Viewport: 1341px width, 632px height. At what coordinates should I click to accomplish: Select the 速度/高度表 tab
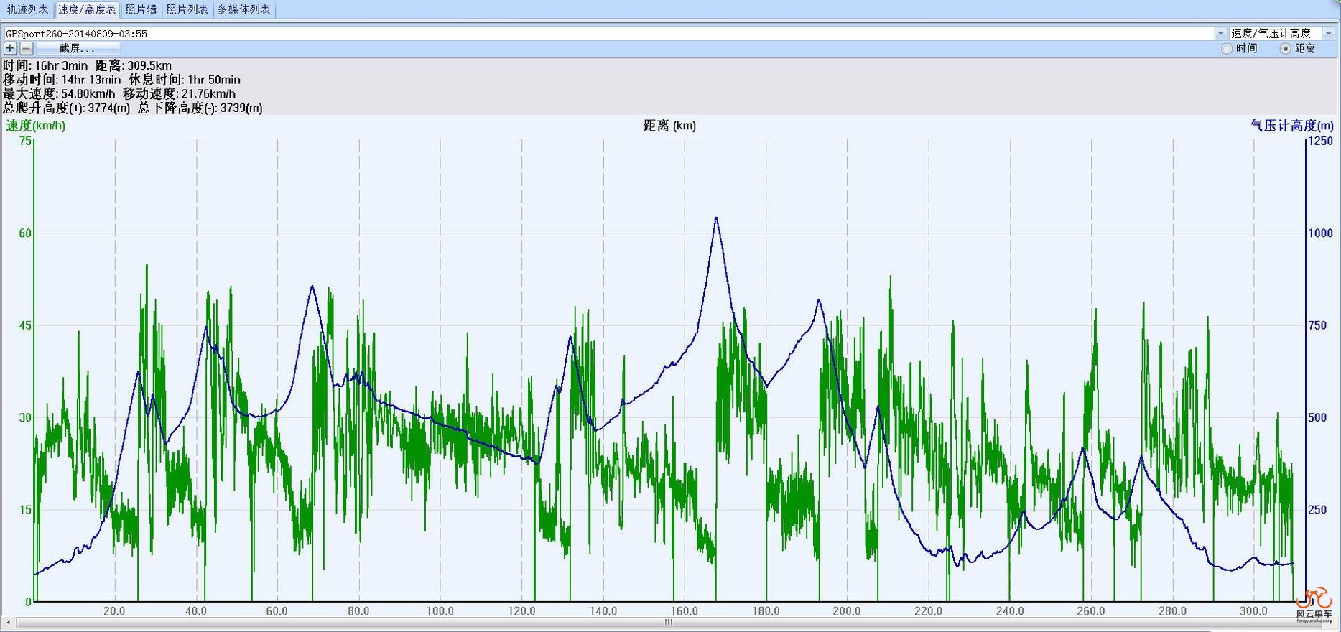click(x=86, y=9)
